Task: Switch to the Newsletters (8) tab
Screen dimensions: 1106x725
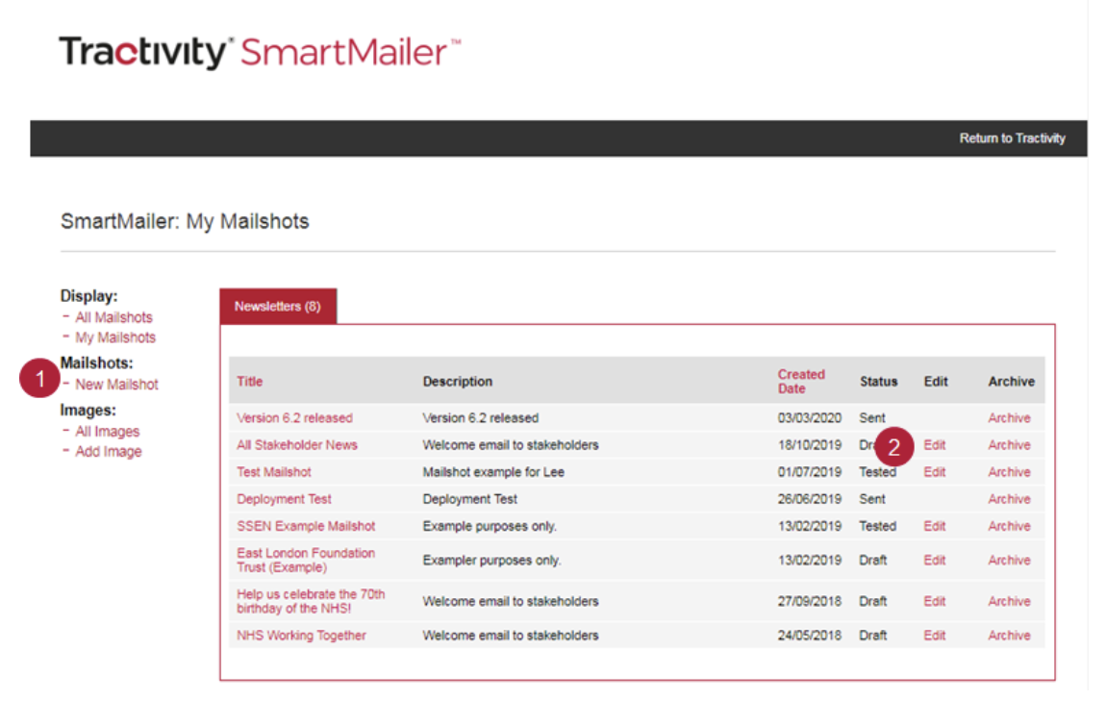Action: coord(278,307)
